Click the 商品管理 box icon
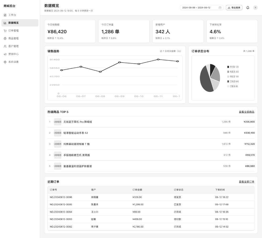 point(5,38)
